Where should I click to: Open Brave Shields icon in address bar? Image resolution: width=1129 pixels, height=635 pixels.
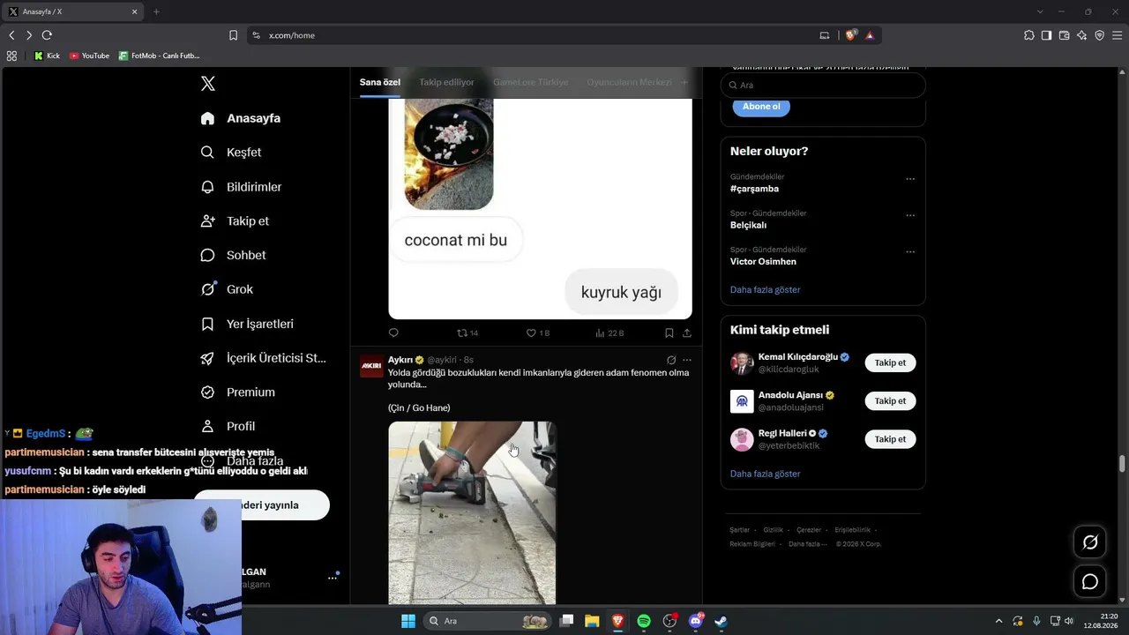[851, 35]
